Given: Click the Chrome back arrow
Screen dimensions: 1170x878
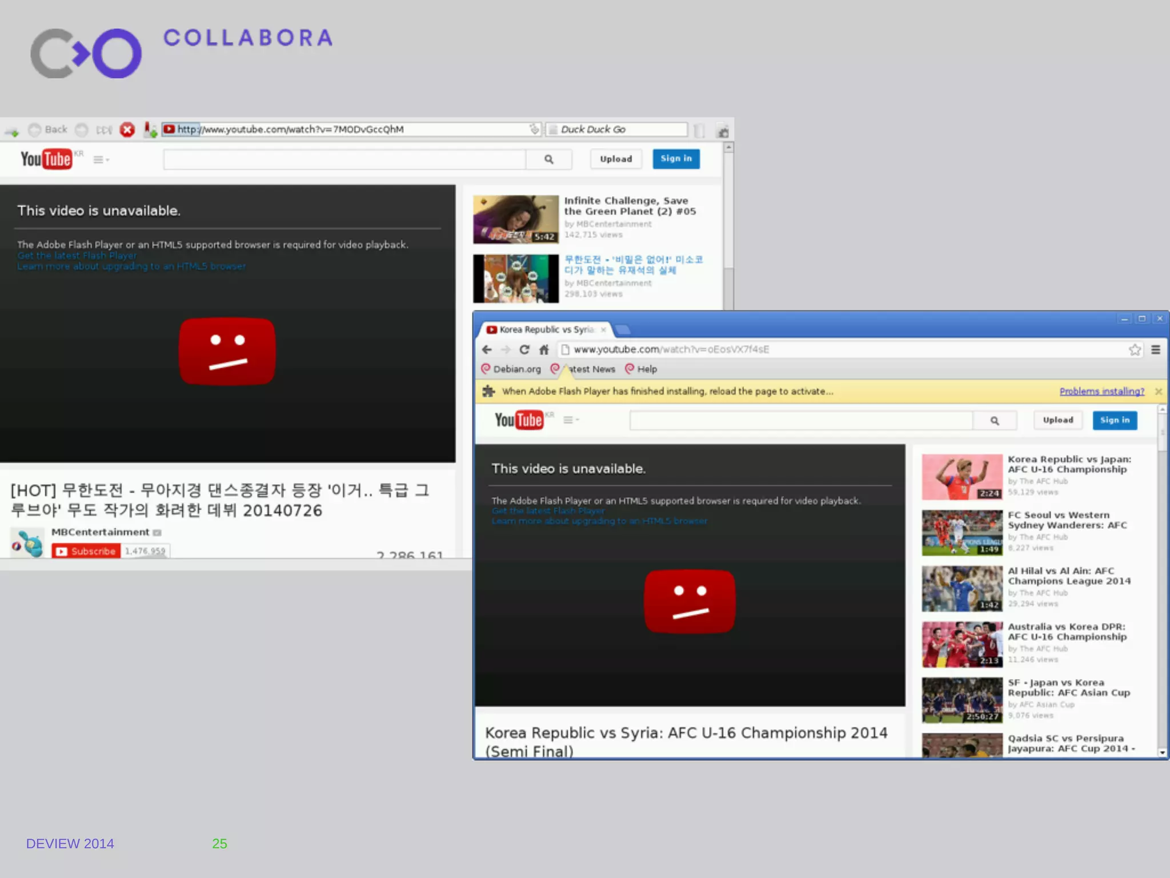Looking at the screenshot, I should 487,349.
